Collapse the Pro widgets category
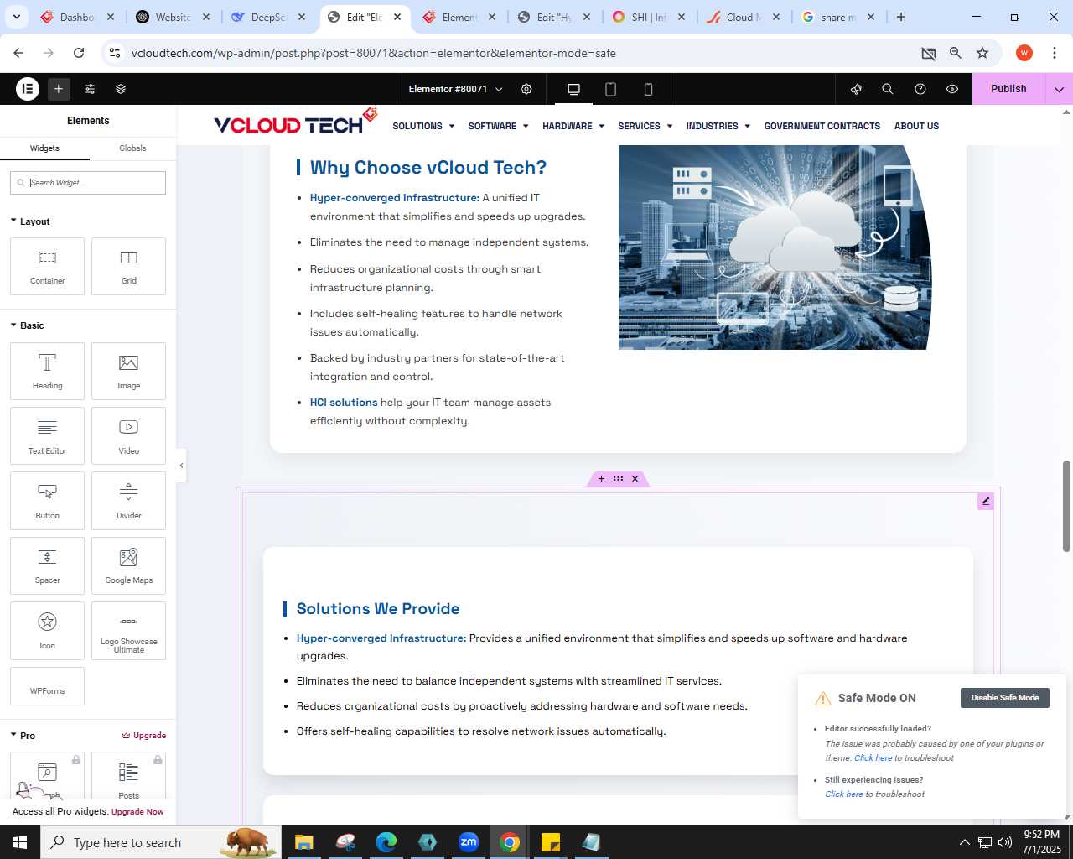 [x=23, y=736]
